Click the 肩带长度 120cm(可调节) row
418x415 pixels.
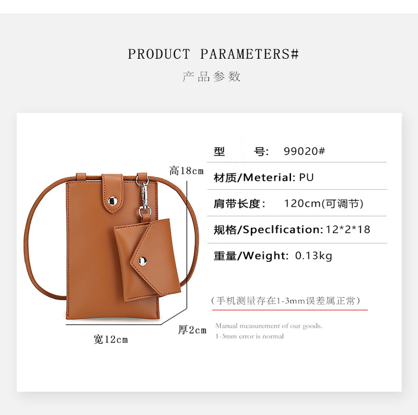pos(297,204)
